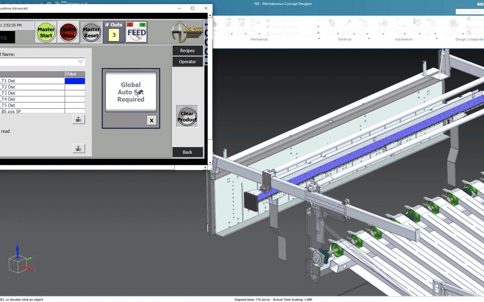Image resolution: width=484 pixels, height=302 pixels.
Task: Open the Recipes screen
Action: [x=187, y=51]
